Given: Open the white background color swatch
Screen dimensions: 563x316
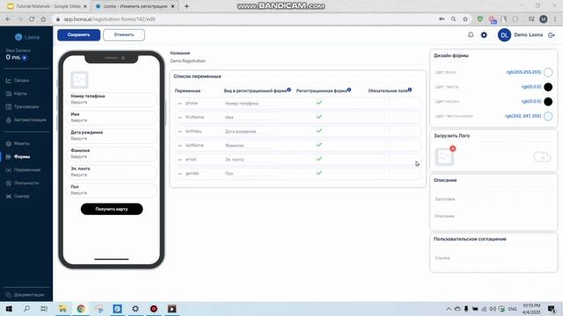Looking at the screenshot, I should click(548, 72).
